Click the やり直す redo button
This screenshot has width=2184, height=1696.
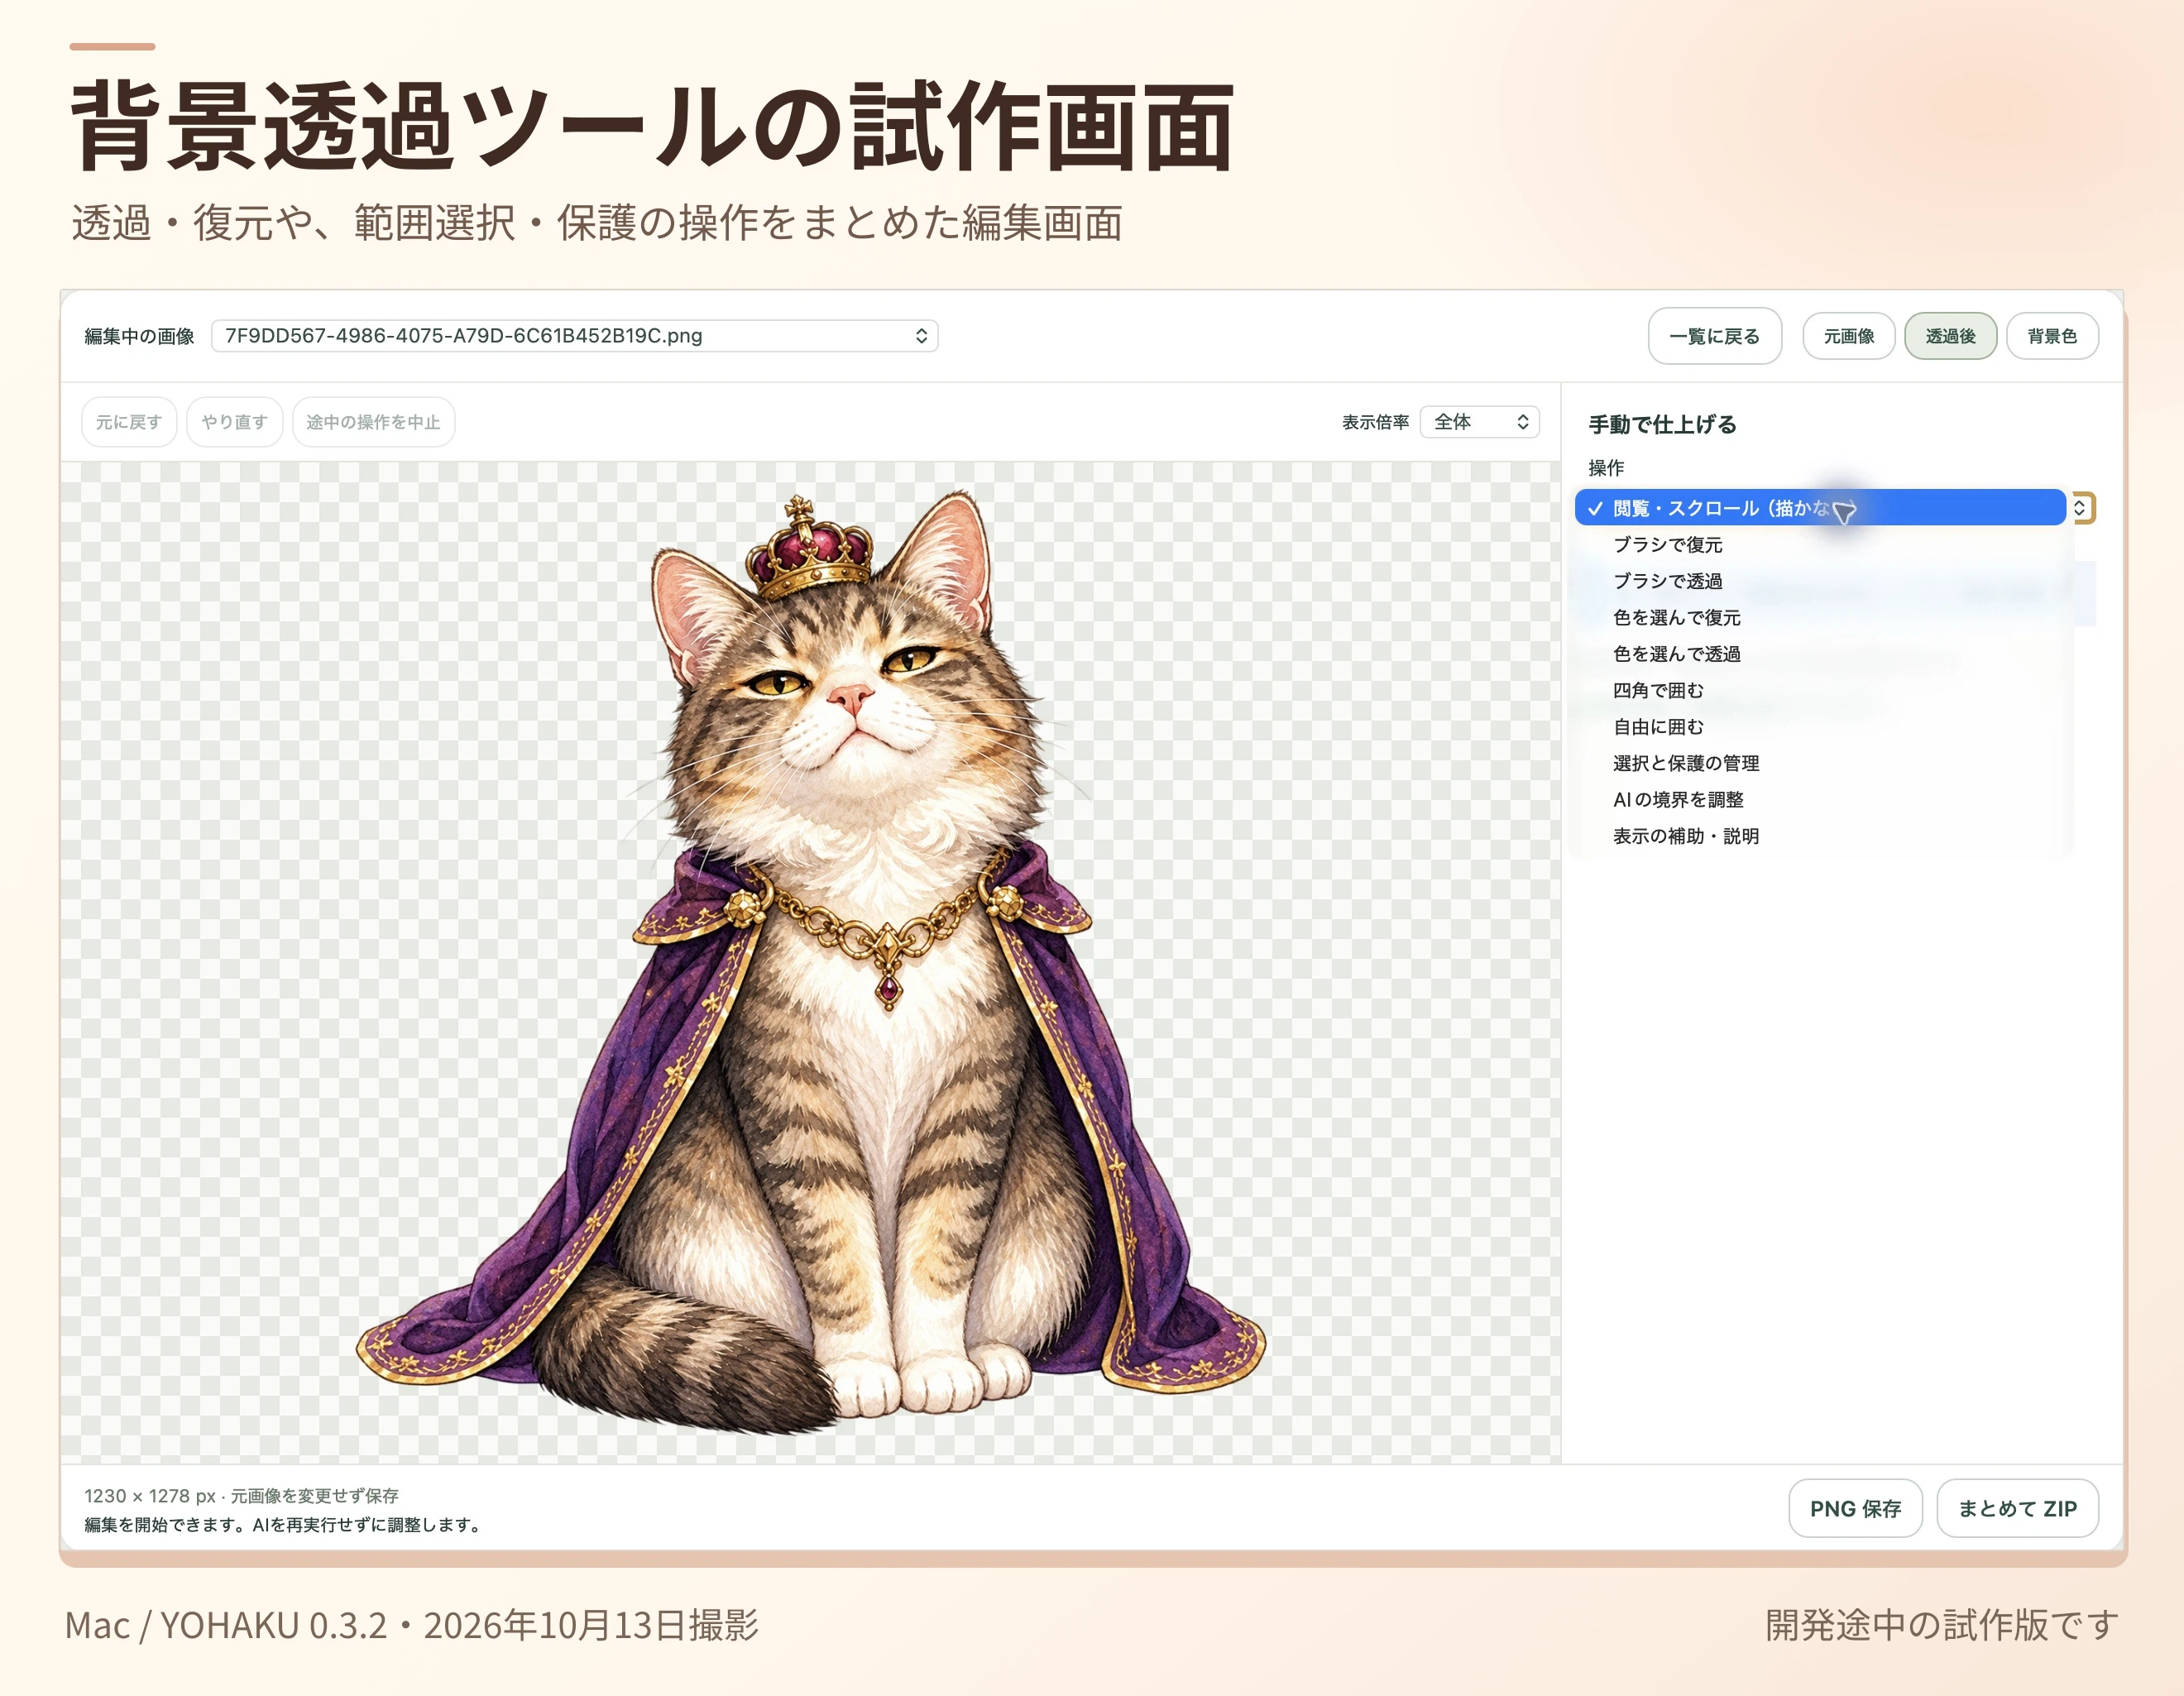click(x=235, y=422)
